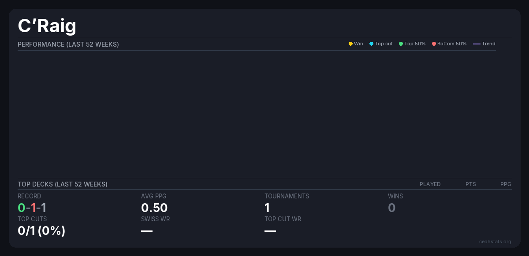Click the 0.50 average PPG value
The width and height of the screenshot is (529, 256).
[154, 208]
